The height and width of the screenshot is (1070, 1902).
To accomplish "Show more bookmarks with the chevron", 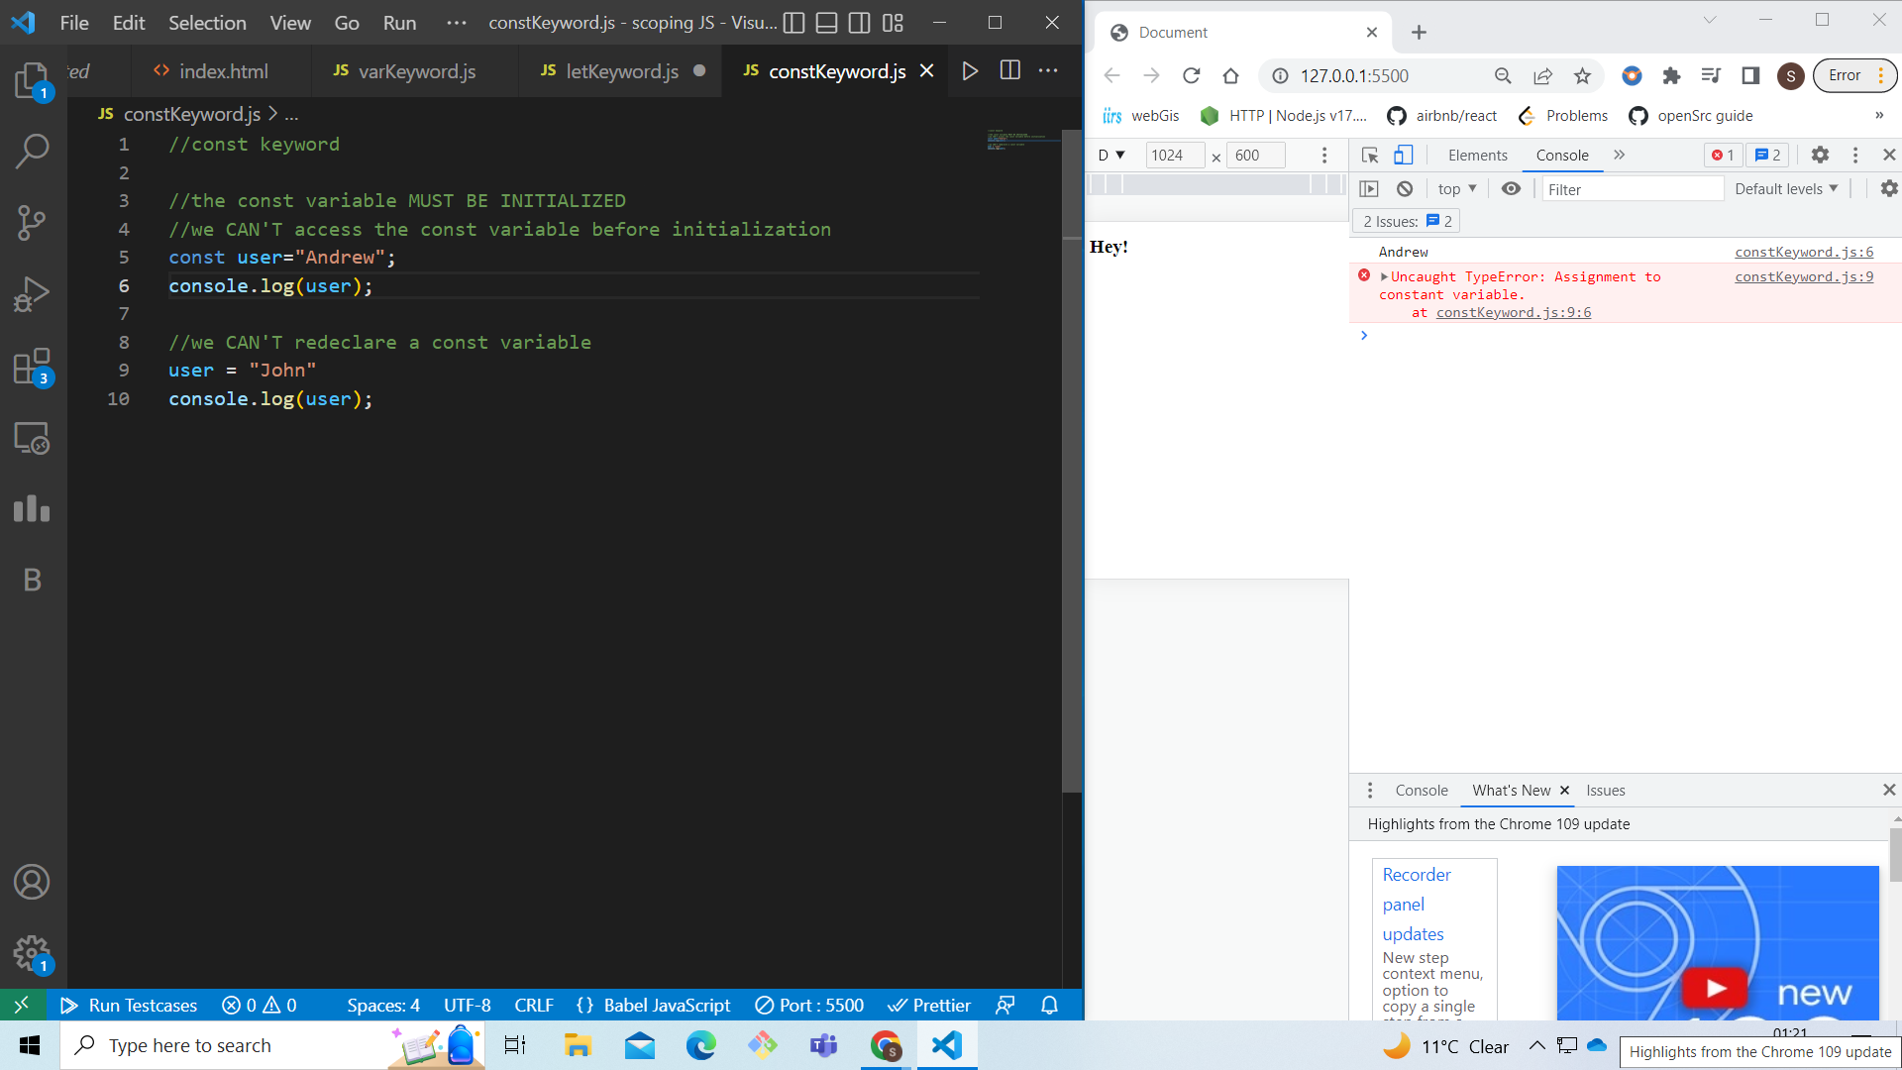I will click(x=1879, y=115).
